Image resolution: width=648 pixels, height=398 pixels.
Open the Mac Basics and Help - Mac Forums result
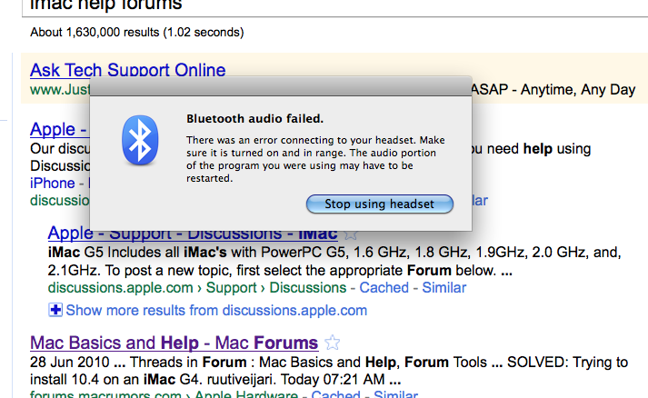[x=174, y=343]
